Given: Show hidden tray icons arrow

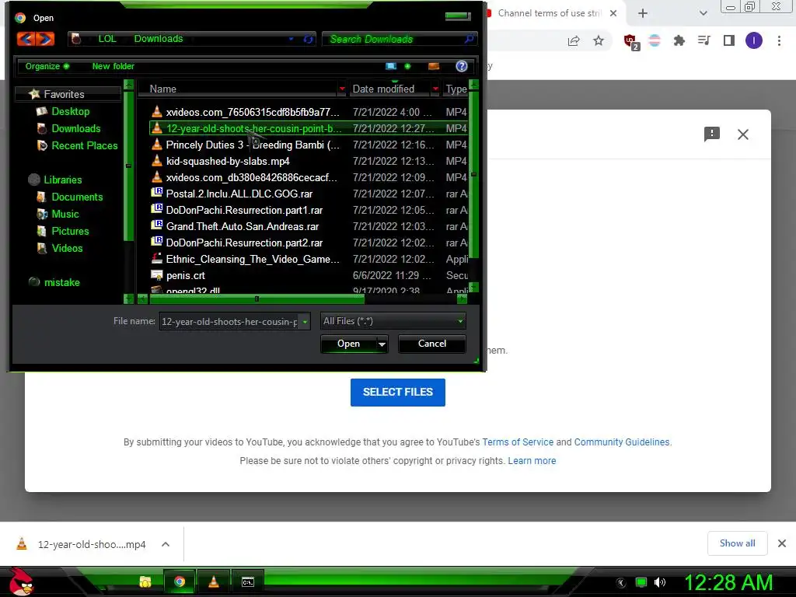Looking at the screenshot, I should pos(621,582).
